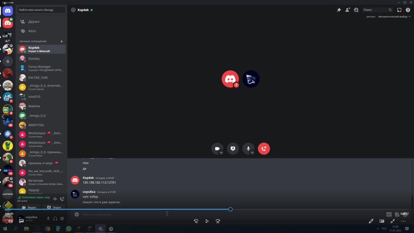Open Nitro tab
This screenshot has width=414, height=233.
(41, 31)
